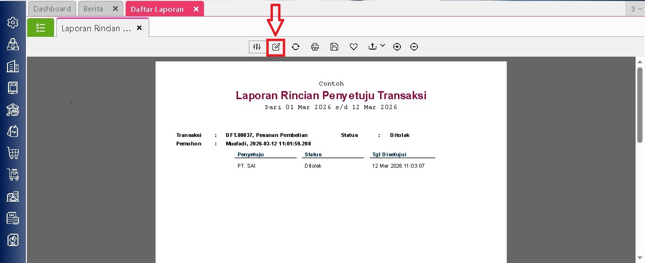The height and width of the screenshot is (263, 645).
Task: Expand the export dropdown arrow
Action: (382, 46)
